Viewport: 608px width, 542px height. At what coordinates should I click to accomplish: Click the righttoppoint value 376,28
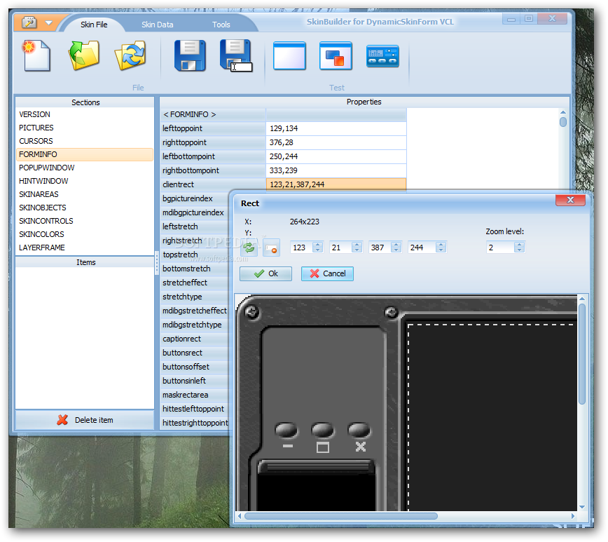click(336, 142)
